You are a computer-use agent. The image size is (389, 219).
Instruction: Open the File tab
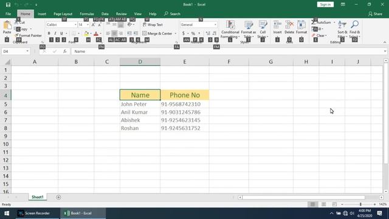(8, 14)
